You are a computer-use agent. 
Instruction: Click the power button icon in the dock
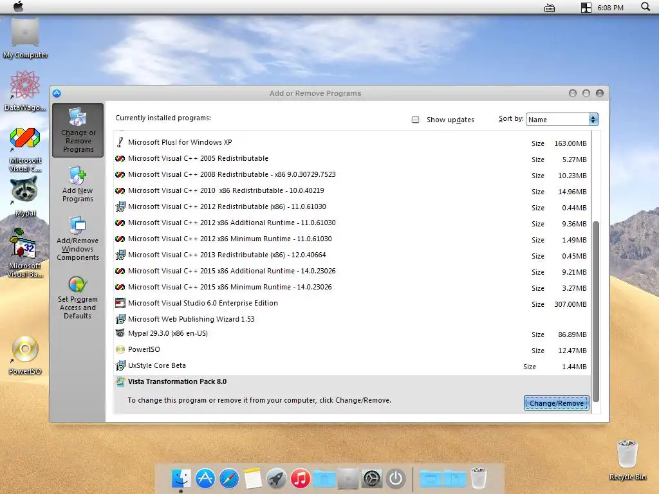[x=396, y=478]
